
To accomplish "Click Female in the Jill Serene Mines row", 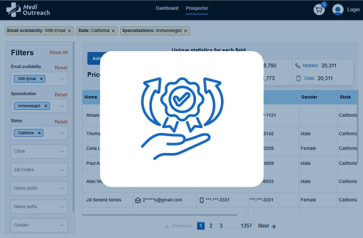I will click(308, 200).
